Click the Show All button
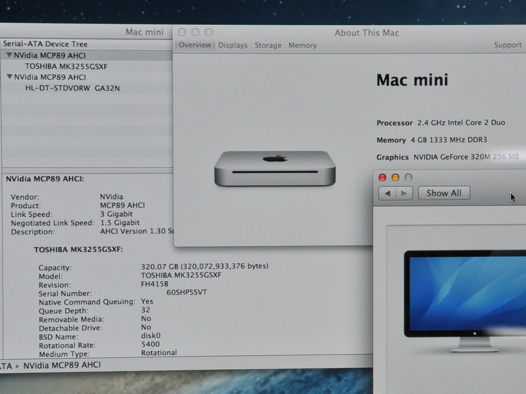This screenshot has width=526, height=394. click(x=444, y=193)
